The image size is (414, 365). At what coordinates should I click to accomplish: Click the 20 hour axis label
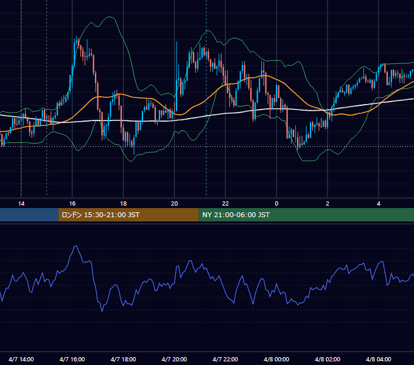[174, 204]
